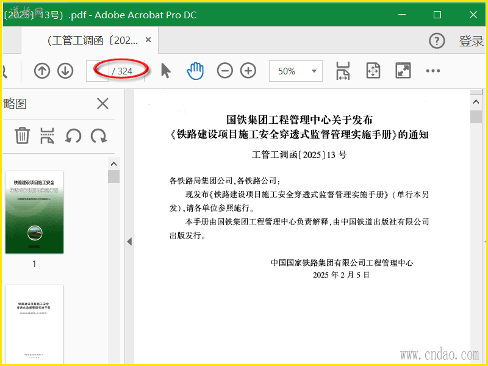
Task: Click the document vertical scrollbar thumb
Action: 476,117
